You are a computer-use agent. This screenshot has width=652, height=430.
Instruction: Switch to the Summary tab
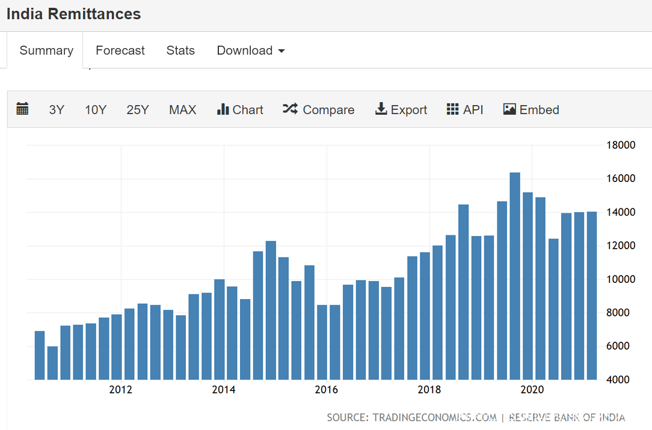[x=46, y=50]
